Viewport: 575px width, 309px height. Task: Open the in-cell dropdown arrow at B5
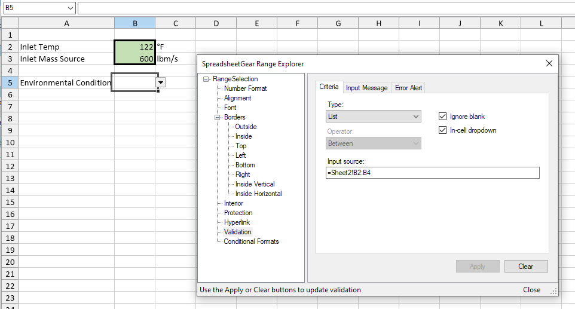pyautogui.click(x=161, y=83)
